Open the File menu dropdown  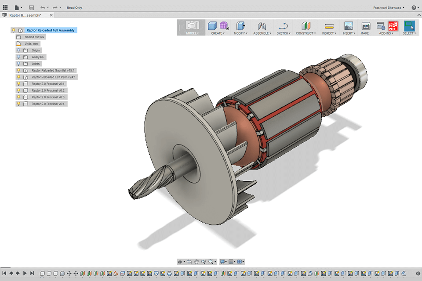click(x=18, y=7)
